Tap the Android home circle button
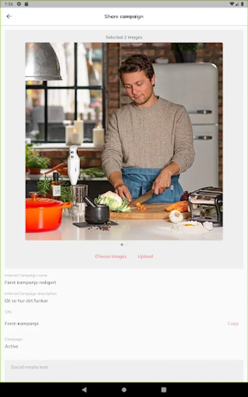This screenshot has width=248, height=397. pyautogui.click(x=124, y=390)
